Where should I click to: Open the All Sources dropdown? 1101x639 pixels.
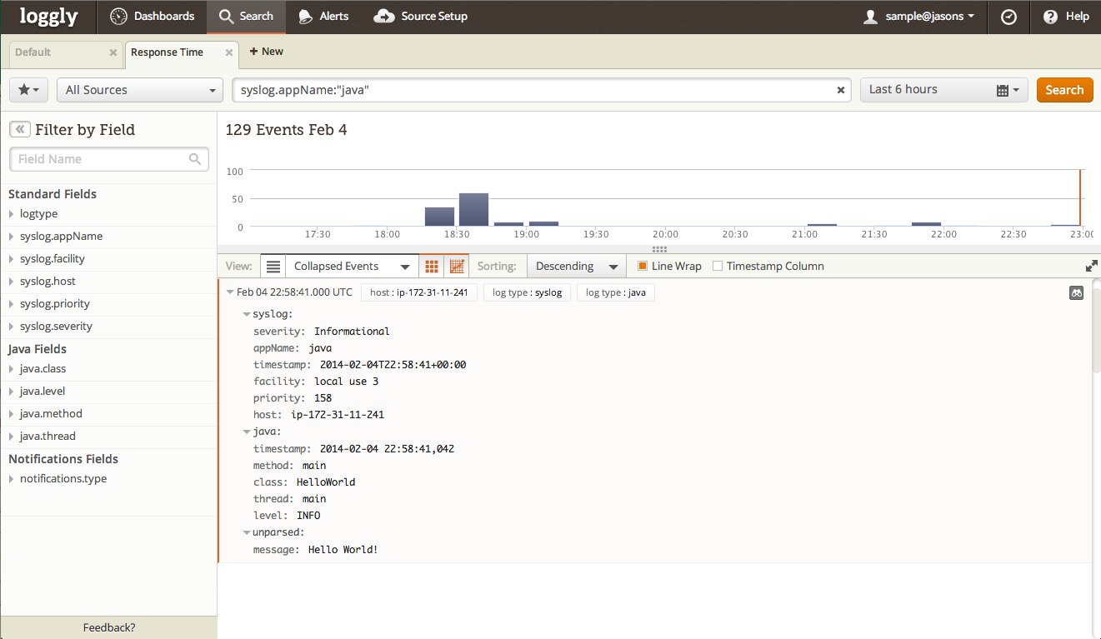coord(139,90)
